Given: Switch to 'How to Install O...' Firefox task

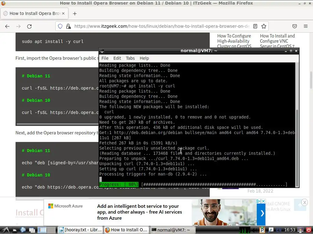Looking at the screenshot, I should point(127,230).
